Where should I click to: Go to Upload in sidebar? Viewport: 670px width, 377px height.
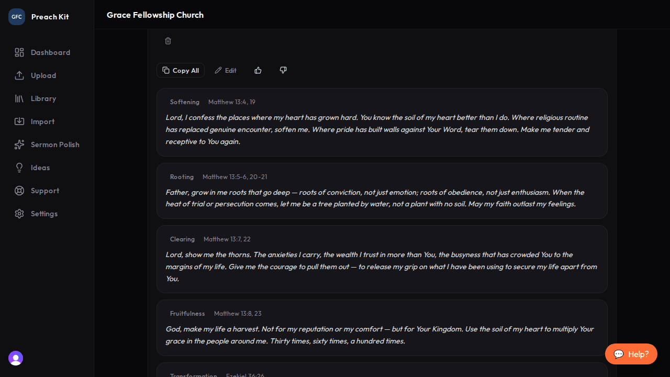43,75
